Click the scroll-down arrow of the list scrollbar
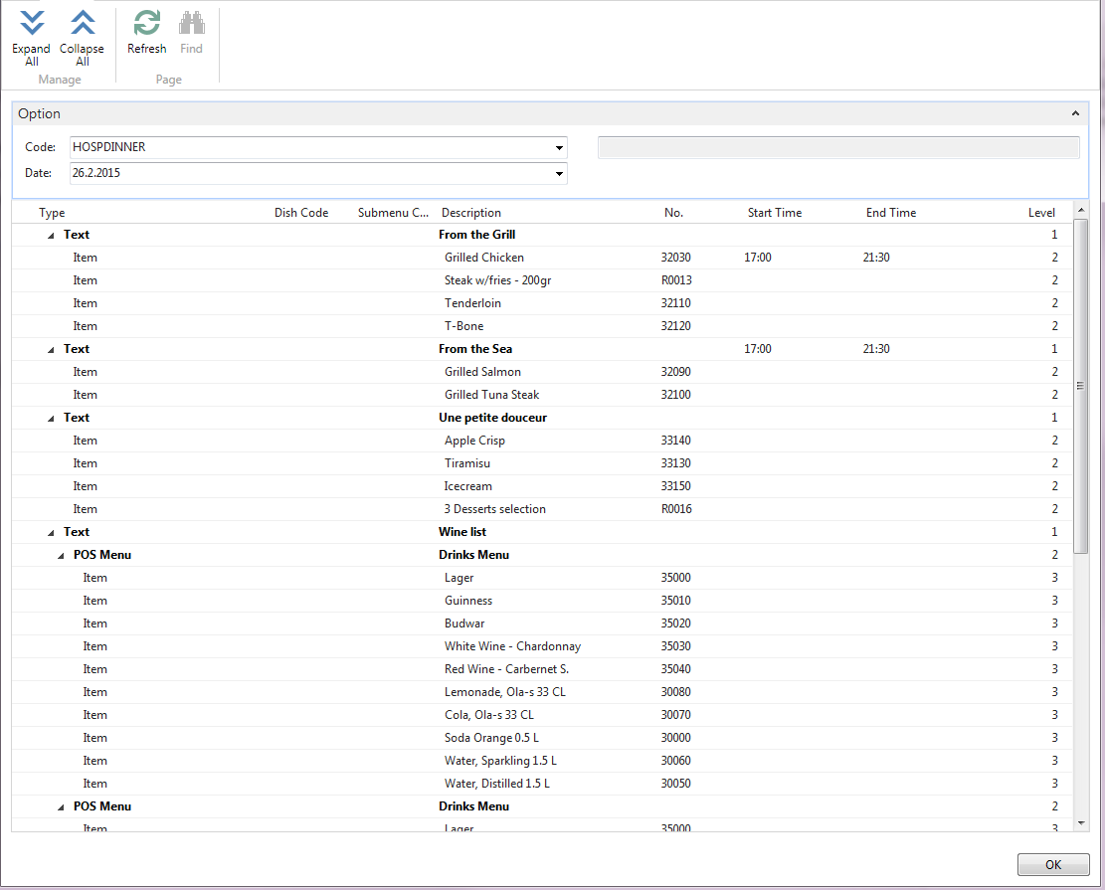Image resolution: width=1105 pixels, height=890 pixels. click(1081, 823)
